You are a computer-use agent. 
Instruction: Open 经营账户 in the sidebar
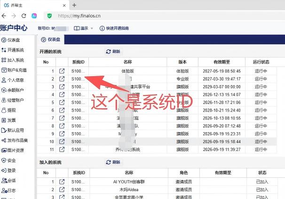13,100
